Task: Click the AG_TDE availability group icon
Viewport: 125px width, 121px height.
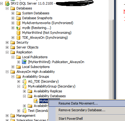Action: coord(24,81)
